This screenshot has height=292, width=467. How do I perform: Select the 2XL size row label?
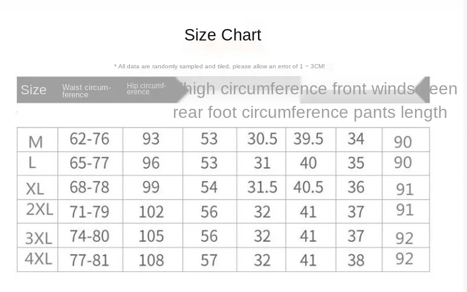point(39,210)
